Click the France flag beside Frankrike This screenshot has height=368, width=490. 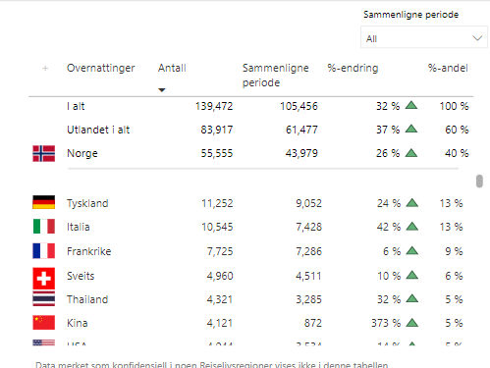pyautogui.click(x=44, y=251)
